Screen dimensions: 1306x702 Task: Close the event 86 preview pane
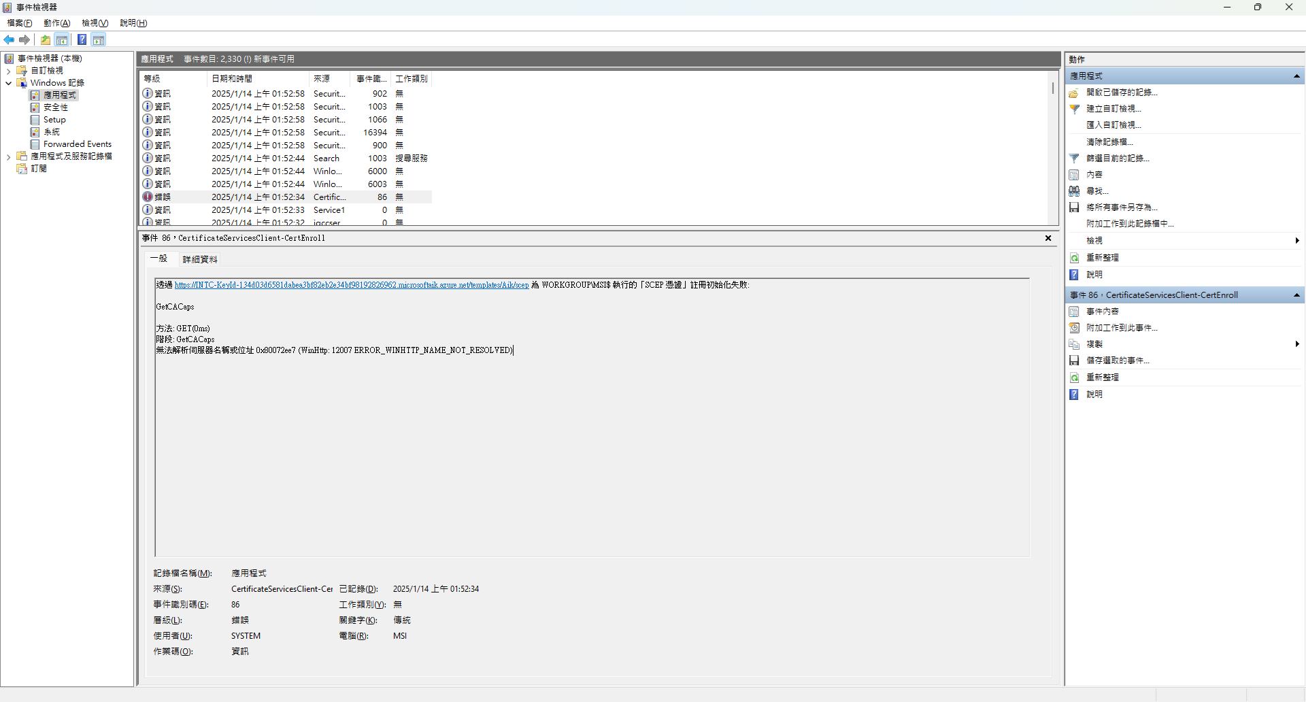1048,238
